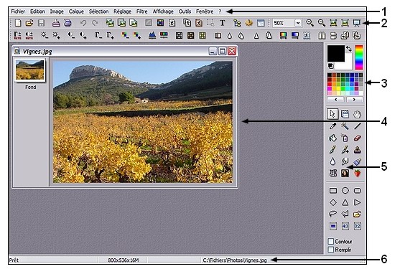Click the Contrast minus icon
This screenshot has width=405, height=269.
point(71,35)
